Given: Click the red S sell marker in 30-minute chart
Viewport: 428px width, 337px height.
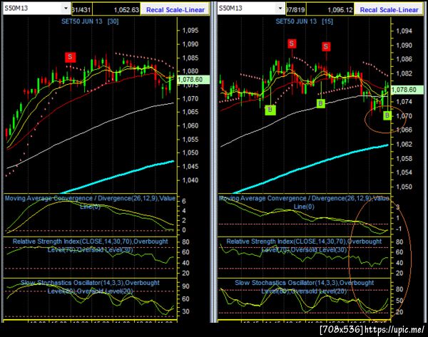Looking at the screenshot, I should pyautogui.click(x=70, y=57).
